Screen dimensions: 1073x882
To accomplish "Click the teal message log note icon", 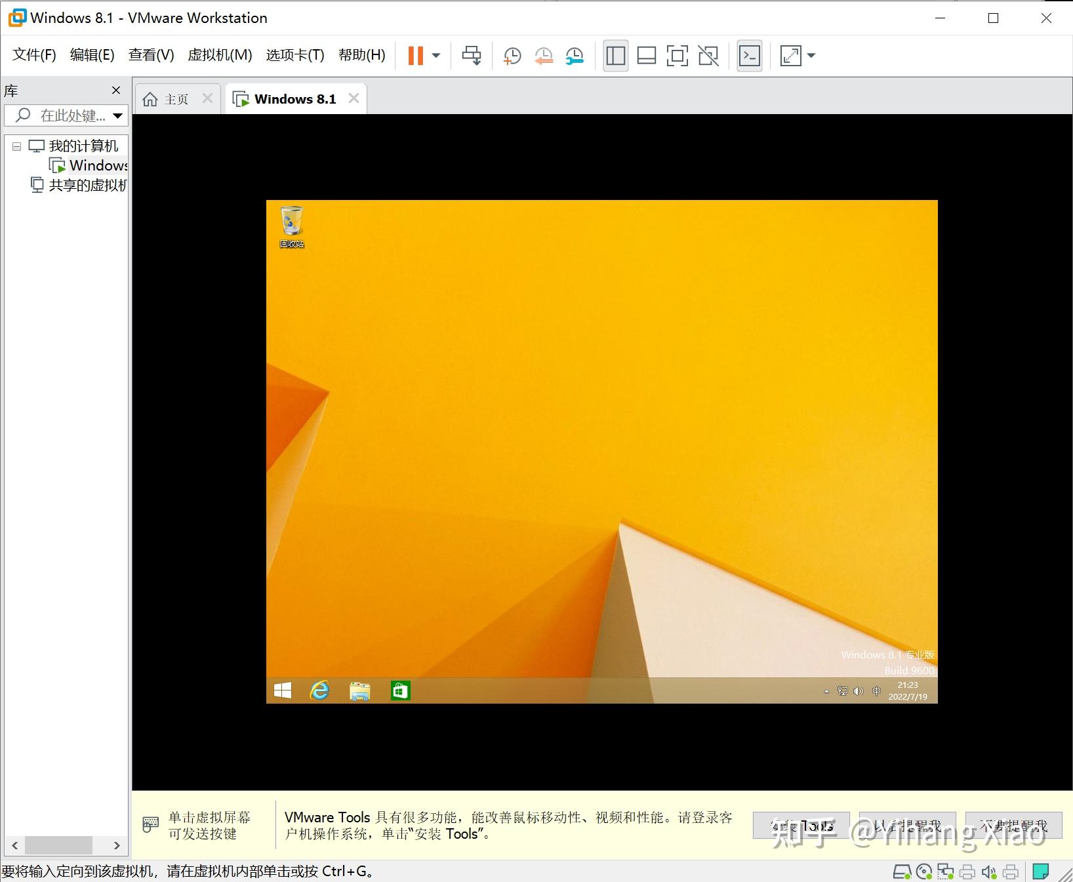I will (x=1041, y=872).
